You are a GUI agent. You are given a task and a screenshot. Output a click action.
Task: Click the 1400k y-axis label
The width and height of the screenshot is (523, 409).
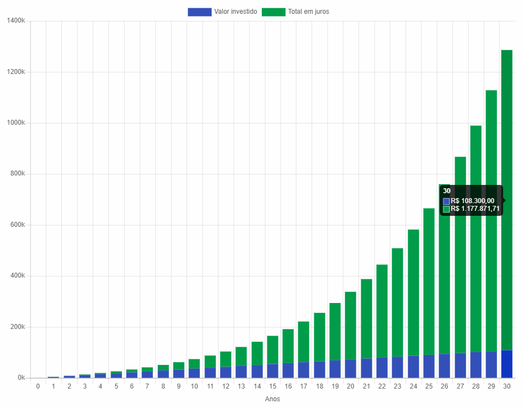(15, 20)
